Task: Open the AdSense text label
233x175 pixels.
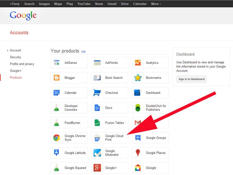Action: [71, 63]
